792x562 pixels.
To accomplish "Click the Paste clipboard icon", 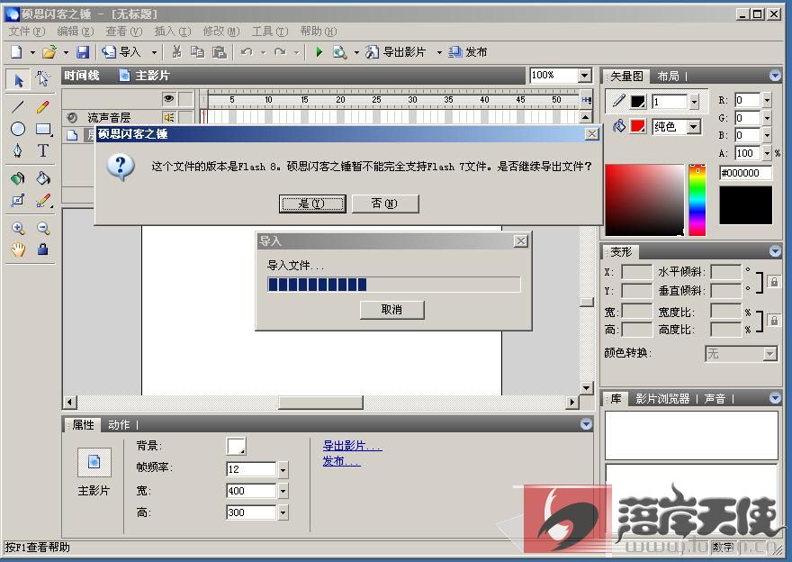I will click(x=220, y=51).
